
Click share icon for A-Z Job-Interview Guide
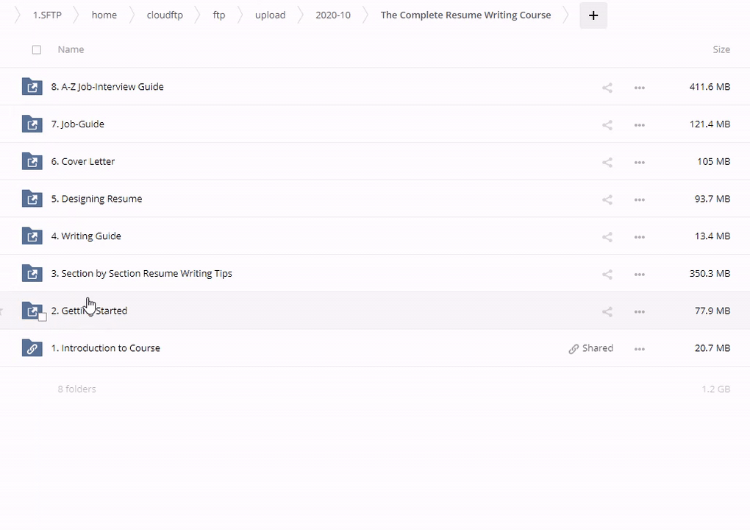[x=607, y=88]
